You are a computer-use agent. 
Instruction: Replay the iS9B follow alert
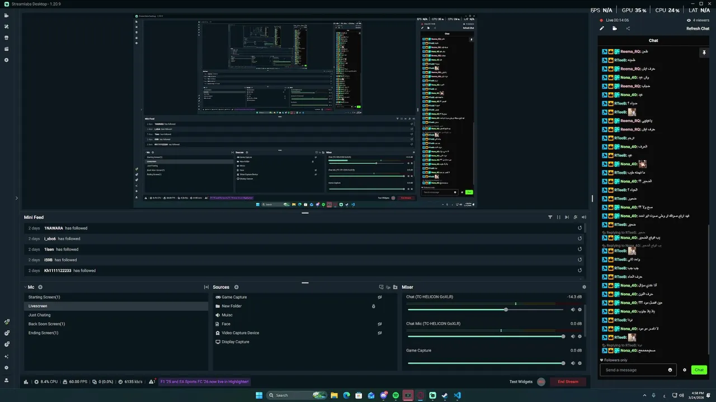(x=580, y=260)
